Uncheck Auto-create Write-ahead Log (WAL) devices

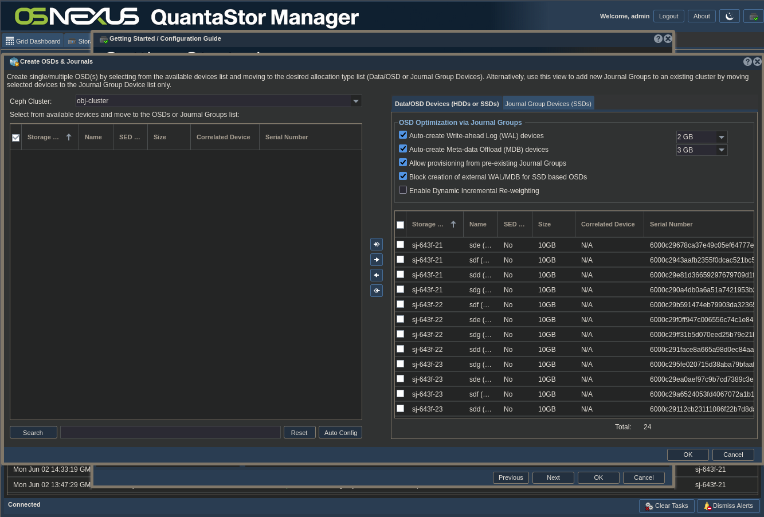click(x=403, y=135)
